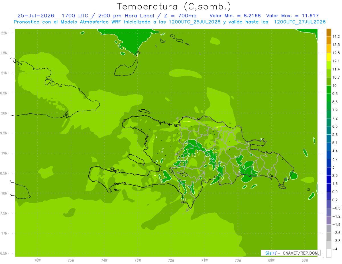Select the "25-Jul-2026" date text
342x264 pixels.
[36, 16]
